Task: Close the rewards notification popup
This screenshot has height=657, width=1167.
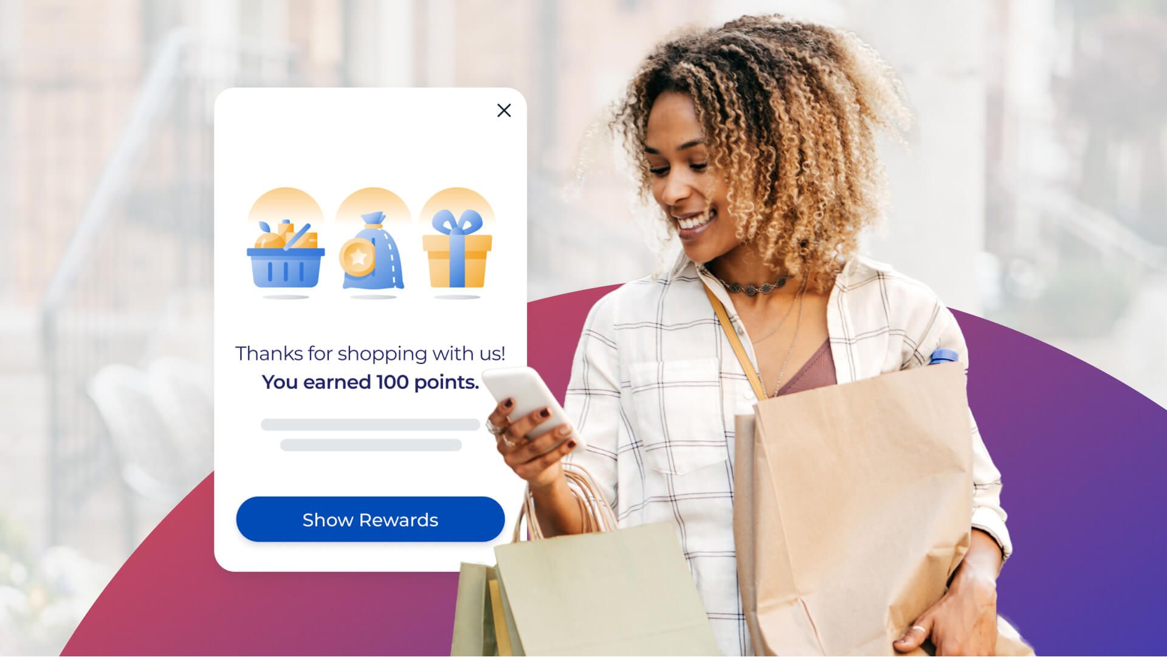Action: pos(503,111)
